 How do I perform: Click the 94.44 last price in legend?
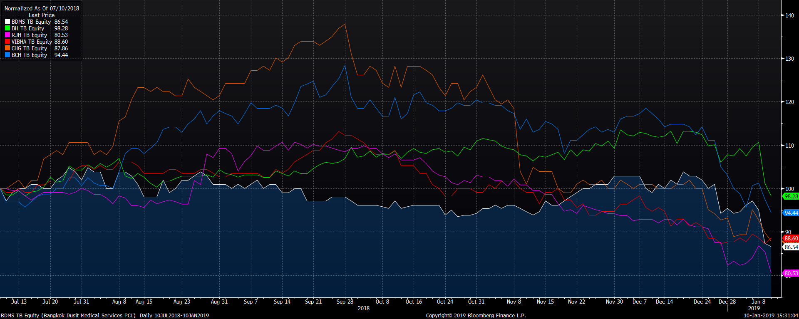coord(61,55)
